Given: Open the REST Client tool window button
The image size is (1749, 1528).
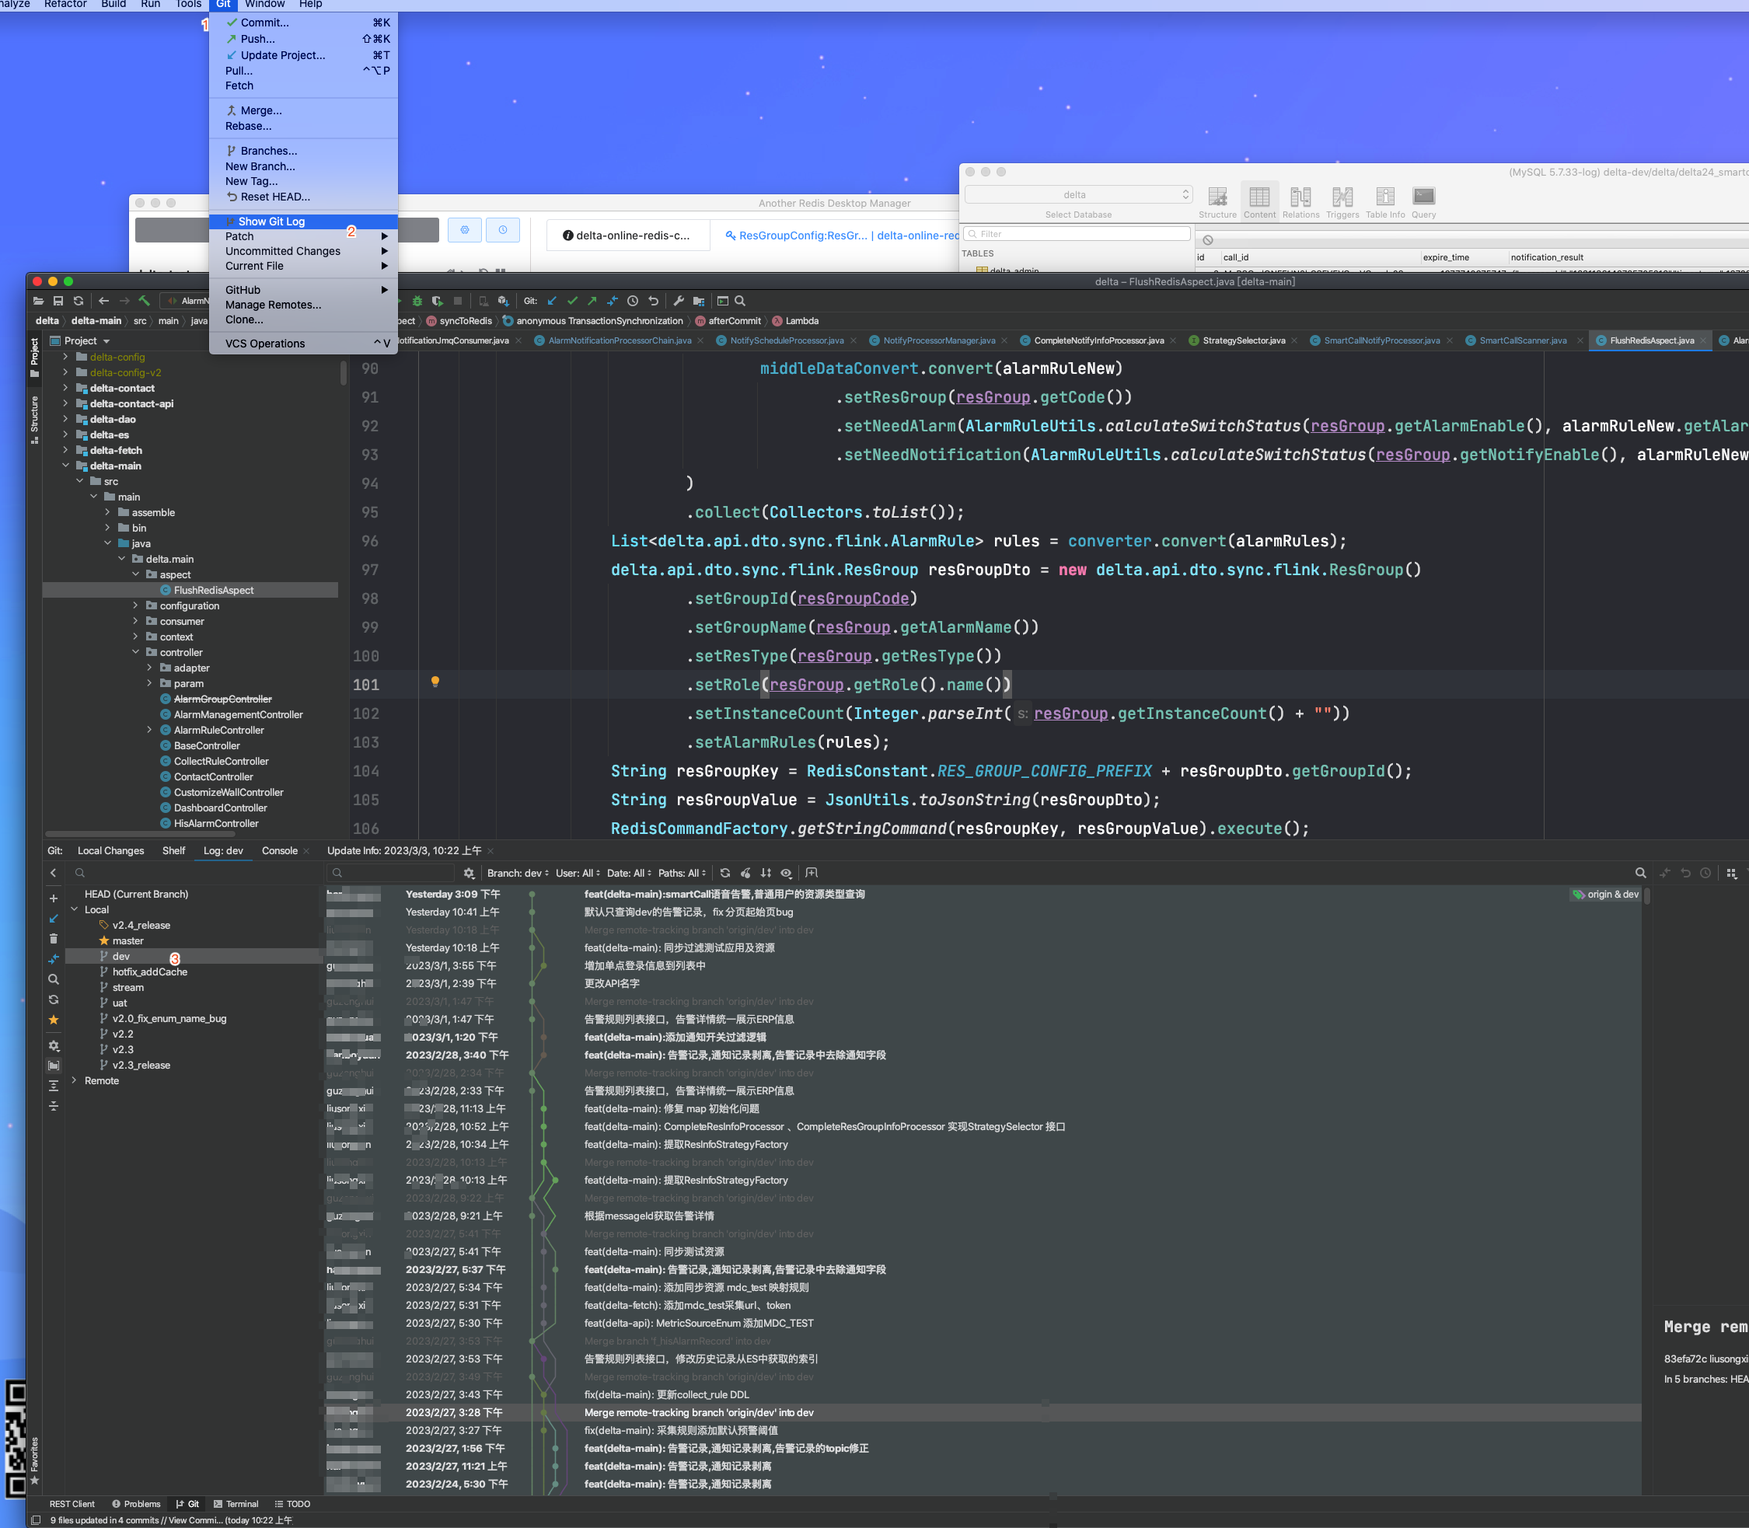Looking at the screenshot, I should 72,1504.
